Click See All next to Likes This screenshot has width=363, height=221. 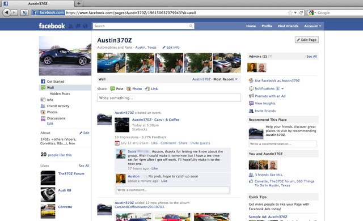click(x=84, y=165)
